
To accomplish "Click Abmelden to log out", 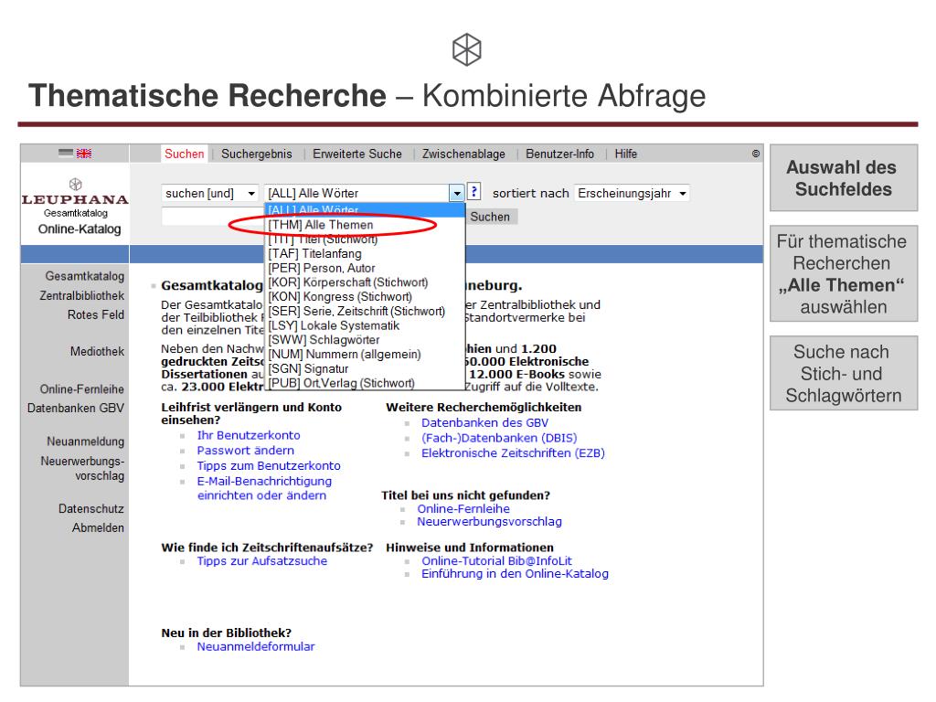I will click(x=98, y=527).
